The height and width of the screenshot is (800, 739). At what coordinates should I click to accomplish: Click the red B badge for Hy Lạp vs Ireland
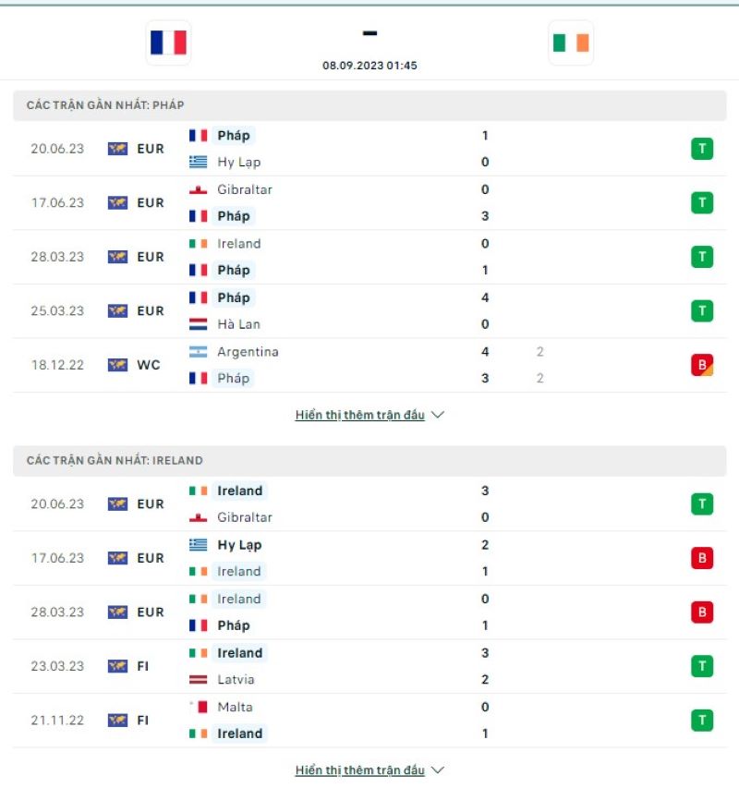point(703,558)
